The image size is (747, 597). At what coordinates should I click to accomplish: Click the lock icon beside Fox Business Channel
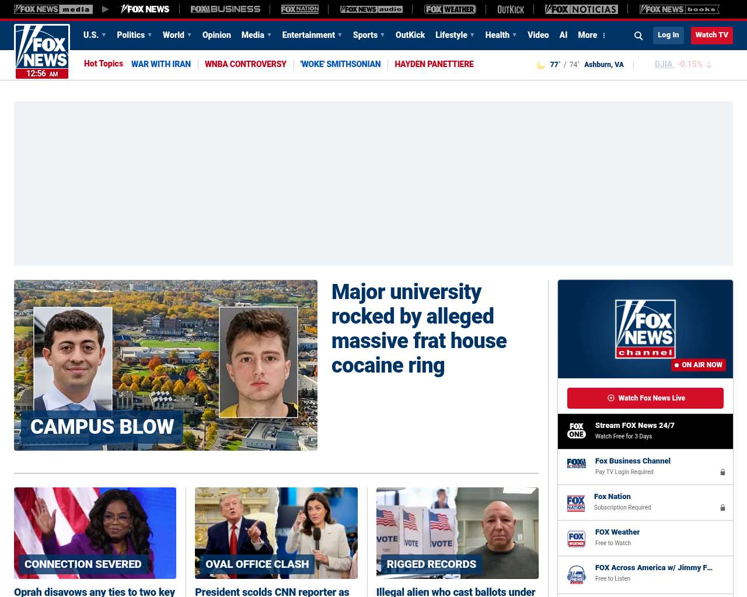pyautogui.click(x=722, y=472)
